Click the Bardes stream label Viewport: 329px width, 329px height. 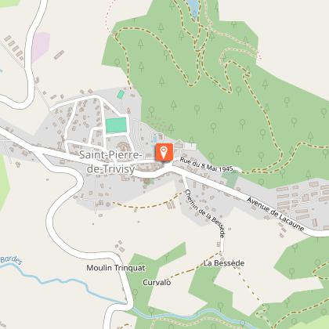coord(11,260)
